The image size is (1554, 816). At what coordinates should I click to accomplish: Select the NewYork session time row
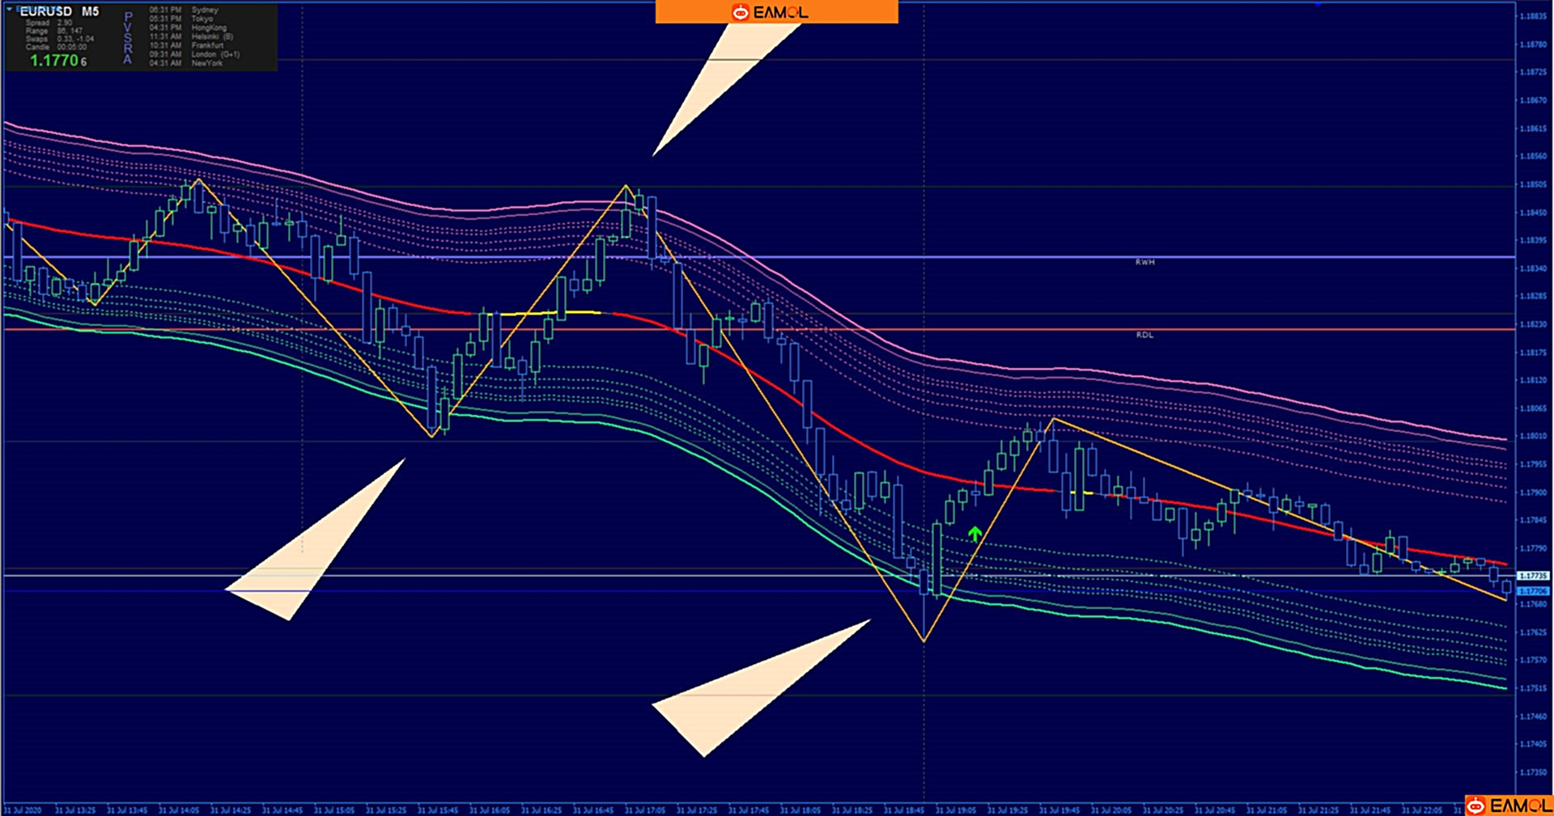pyautogui.click(x=186, y=63)
